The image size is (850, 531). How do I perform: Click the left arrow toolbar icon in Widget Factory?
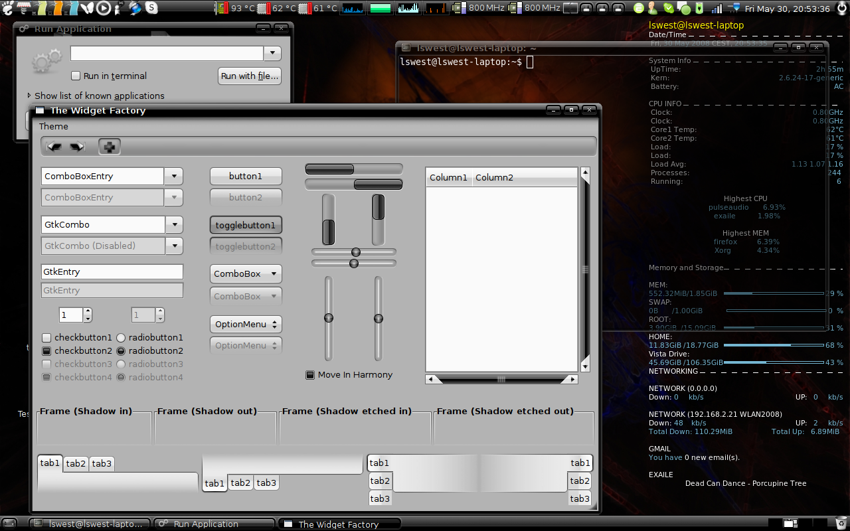(x=54, y=147)
